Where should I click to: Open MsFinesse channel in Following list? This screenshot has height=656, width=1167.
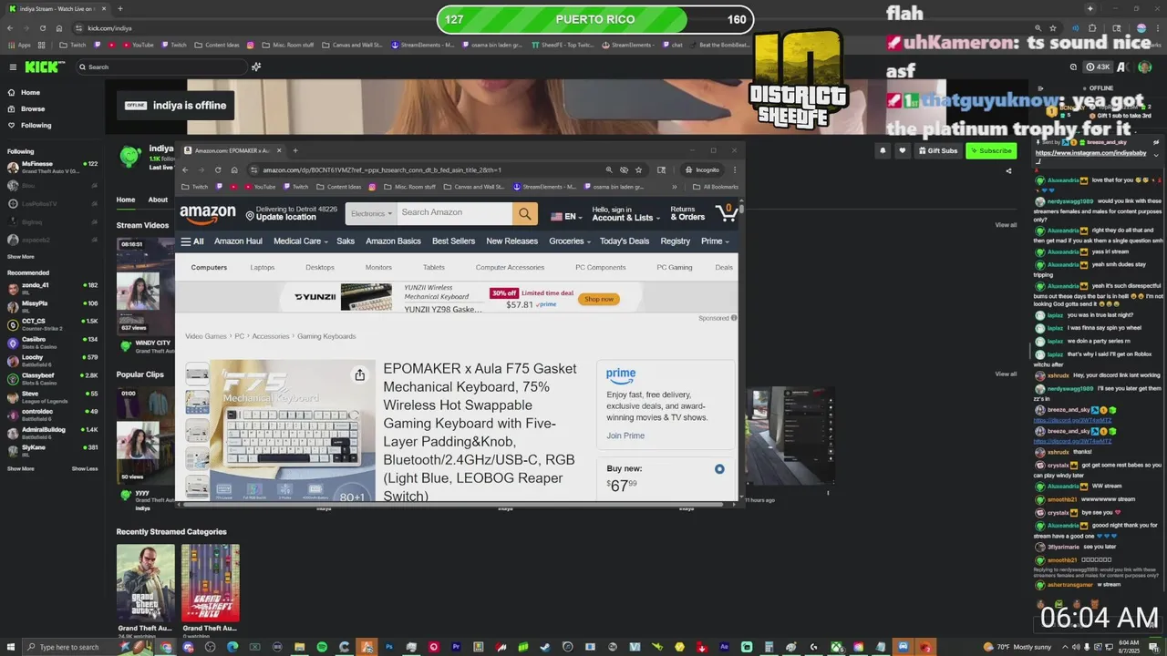pyautogui.click(x=53, y=167)
